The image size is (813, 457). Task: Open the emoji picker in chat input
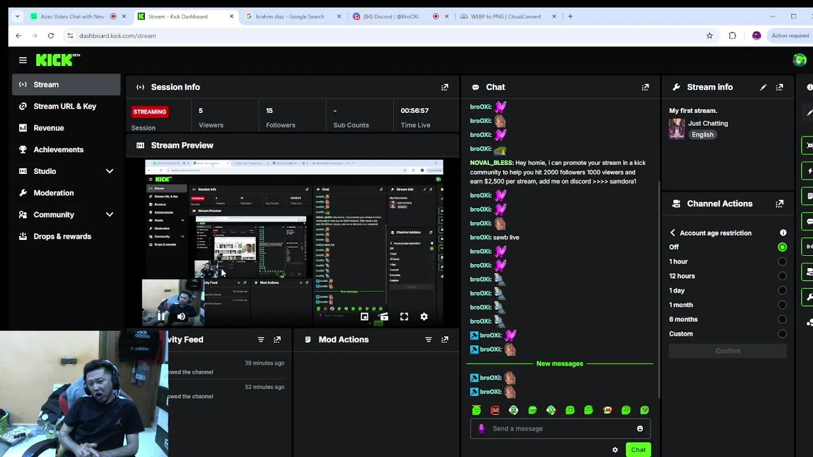click(640, 428)
